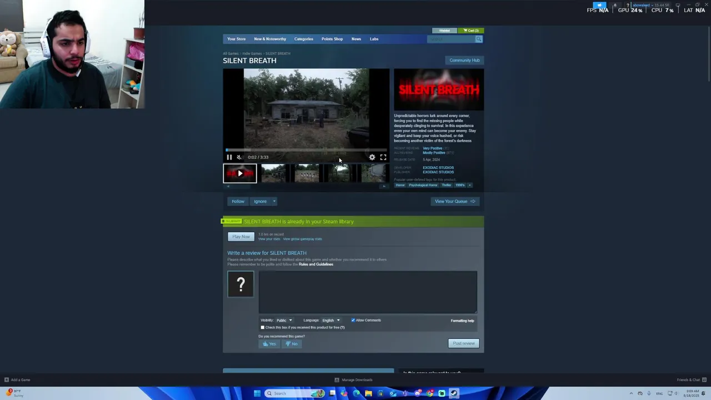The image size is (711, 400).
Task: Click inside the review text area
Action: click(x=368, y=292)
